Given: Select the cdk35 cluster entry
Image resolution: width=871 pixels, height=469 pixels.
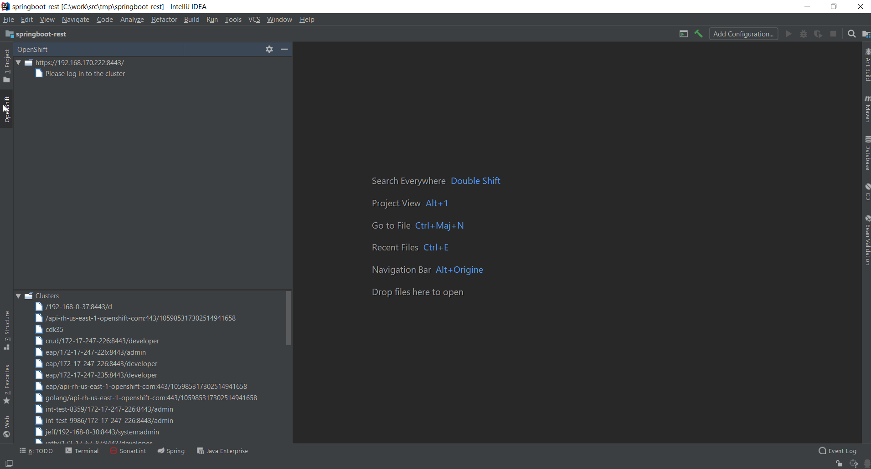Looking at the screenshot, I should 54,330.
